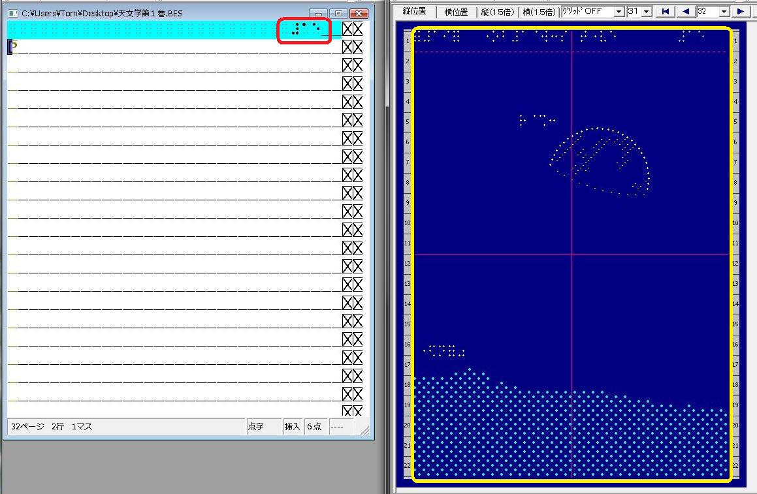Click the BES file window title icon
The height and width of the screenshot is (494, 757).
pyautogui.click(x=12, y=13)
